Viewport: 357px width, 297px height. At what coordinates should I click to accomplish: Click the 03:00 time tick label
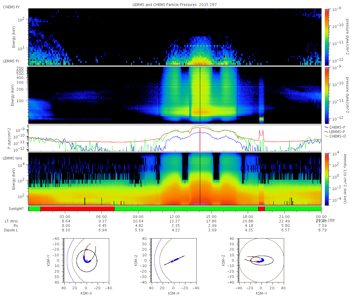pyautogui.click(x=65, y=216)
